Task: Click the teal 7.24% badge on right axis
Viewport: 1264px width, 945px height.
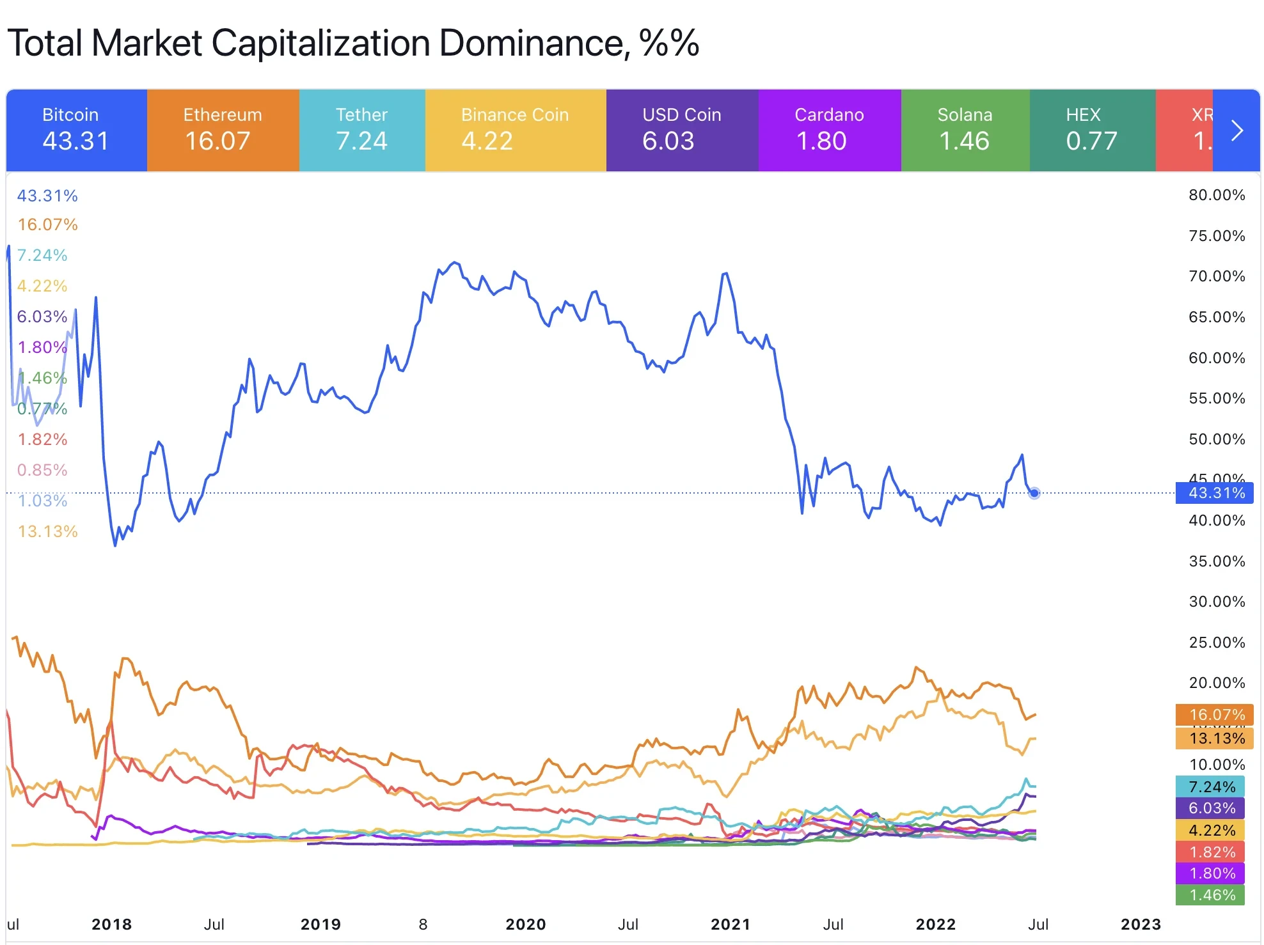Action: [x=1210, y=786]
